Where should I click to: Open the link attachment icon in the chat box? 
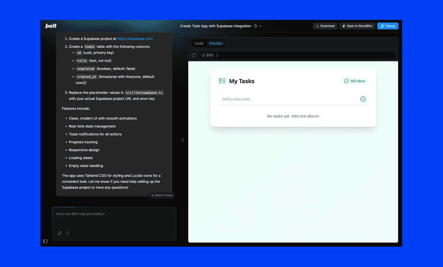(x=59, y=233)
